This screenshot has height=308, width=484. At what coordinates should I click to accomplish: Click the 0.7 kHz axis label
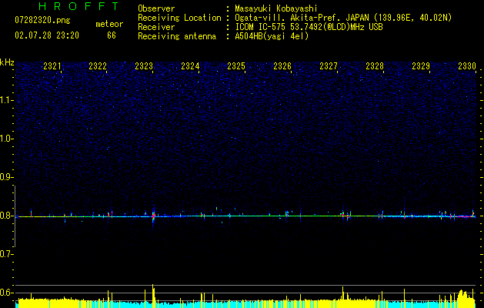pos(6,254)
